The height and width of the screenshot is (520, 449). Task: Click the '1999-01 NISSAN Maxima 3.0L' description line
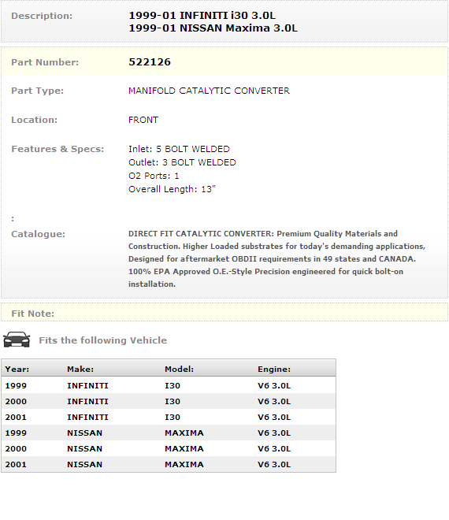[213, 28]
